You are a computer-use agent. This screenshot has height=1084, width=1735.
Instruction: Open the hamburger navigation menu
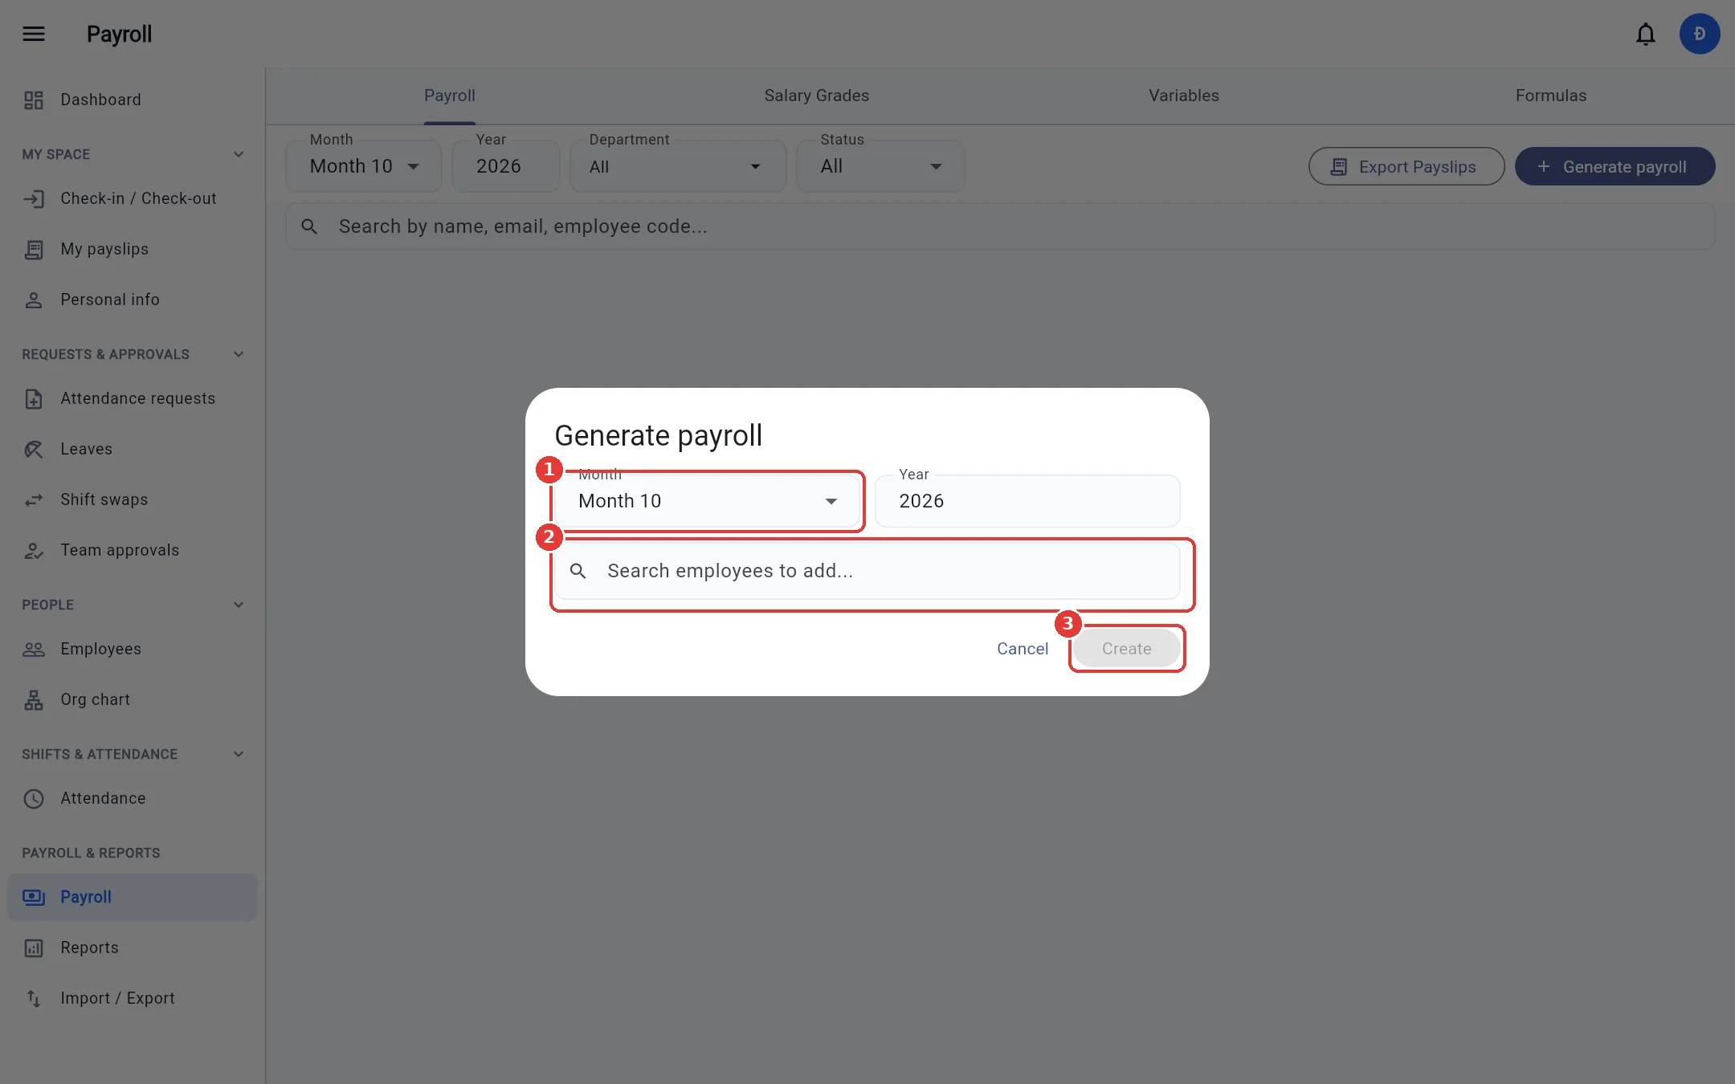(x=34, y=34)
